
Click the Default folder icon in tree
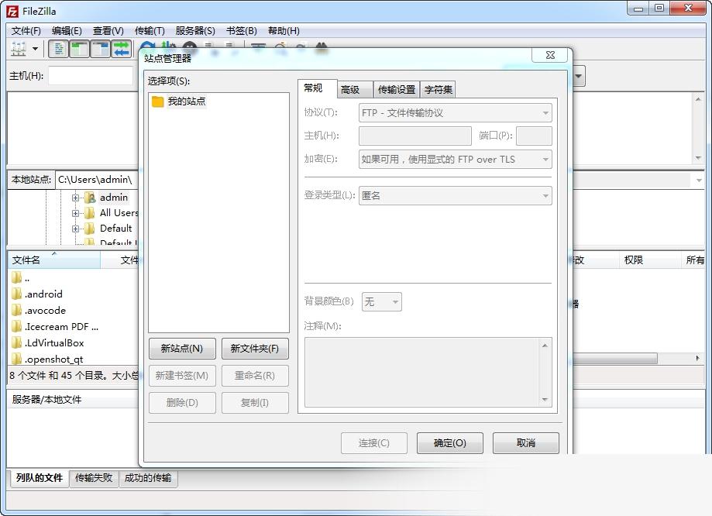click(x=91, y=229)
